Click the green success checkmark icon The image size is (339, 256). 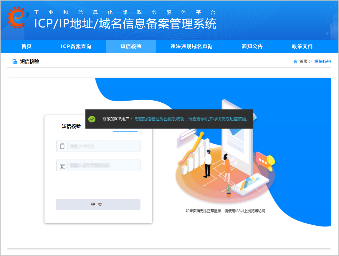point(92,119)
